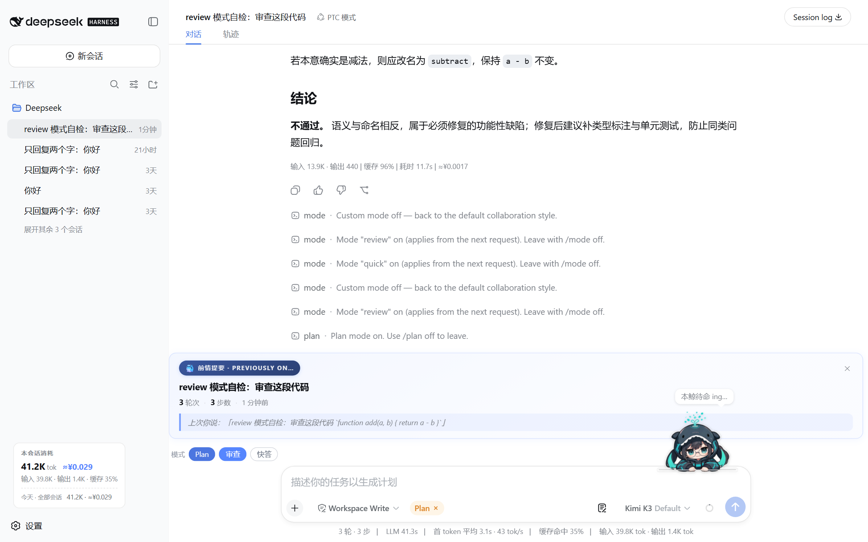Add new workspace folder icon
This screenshot has width=868, height=542.
(153, 84)
